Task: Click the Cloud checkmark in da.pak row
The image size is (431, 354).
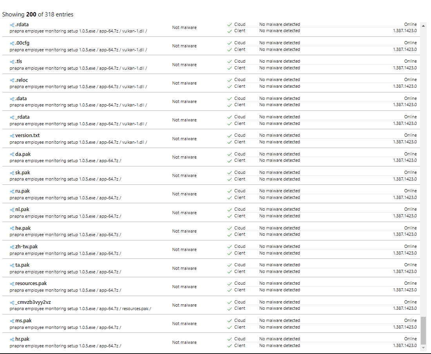Action: click(x=230, y=154)
